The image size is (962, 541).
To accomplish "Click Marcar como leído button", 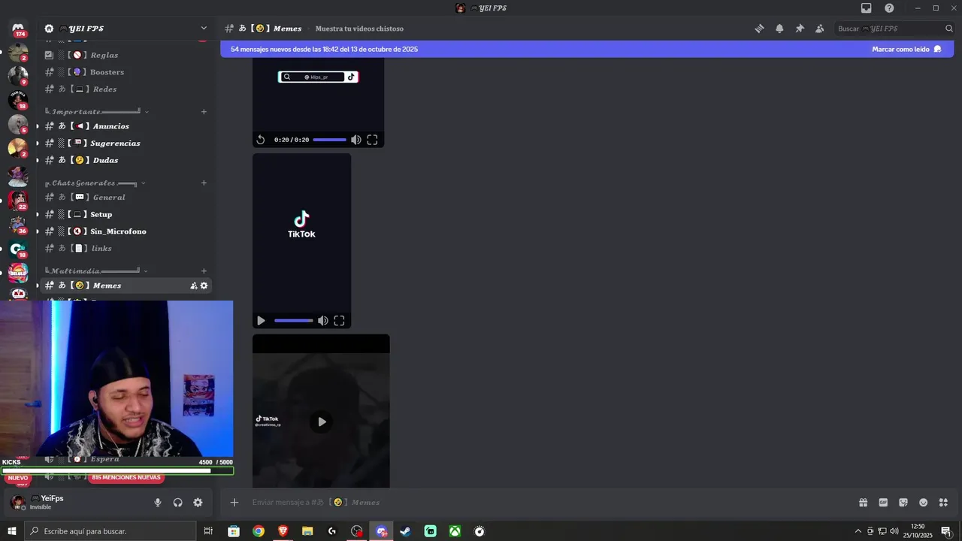I will 906,49.
